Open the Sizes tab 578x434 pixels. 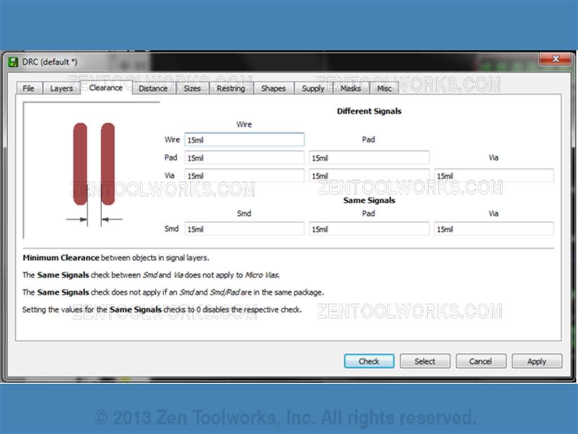pos(192,88)
